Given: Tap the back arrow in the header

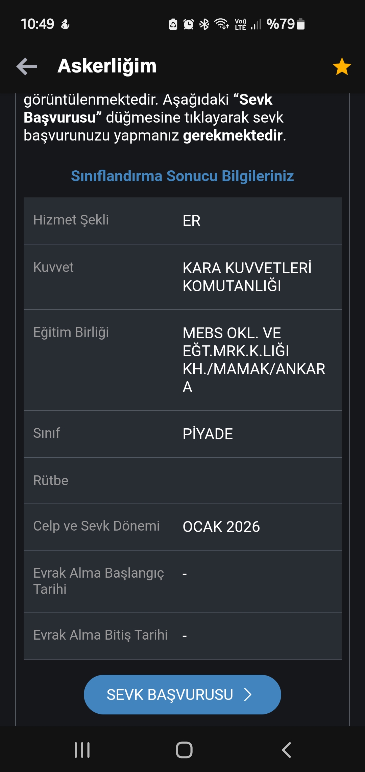Looking at the screenshot, I should [x=27, y=66].
